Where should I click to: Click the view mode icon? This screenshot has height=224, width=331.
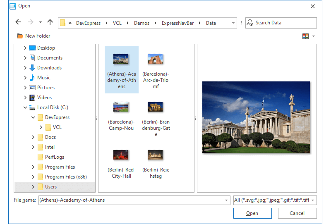tap(306, 36)
